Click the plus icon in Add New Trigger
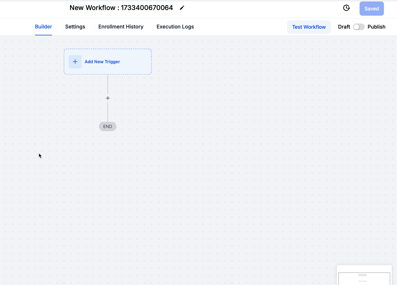Screen dimensions: 397x285 click(x=75, y=62)
